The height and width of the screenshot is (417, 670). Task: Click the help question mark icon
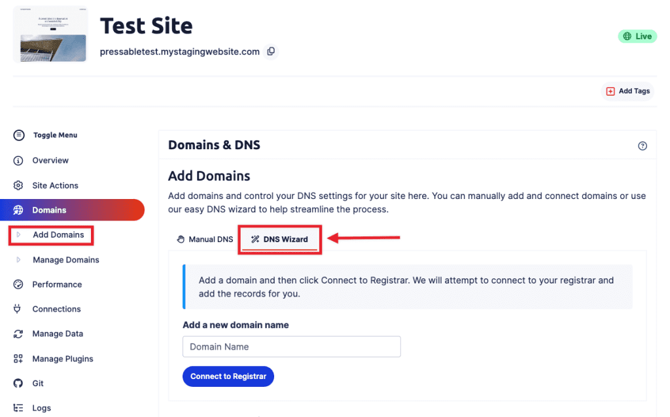[642, 145]
